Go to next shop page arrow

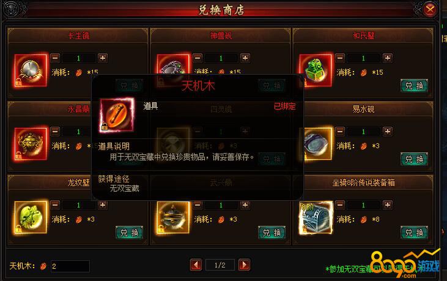(x=245, y=265)
